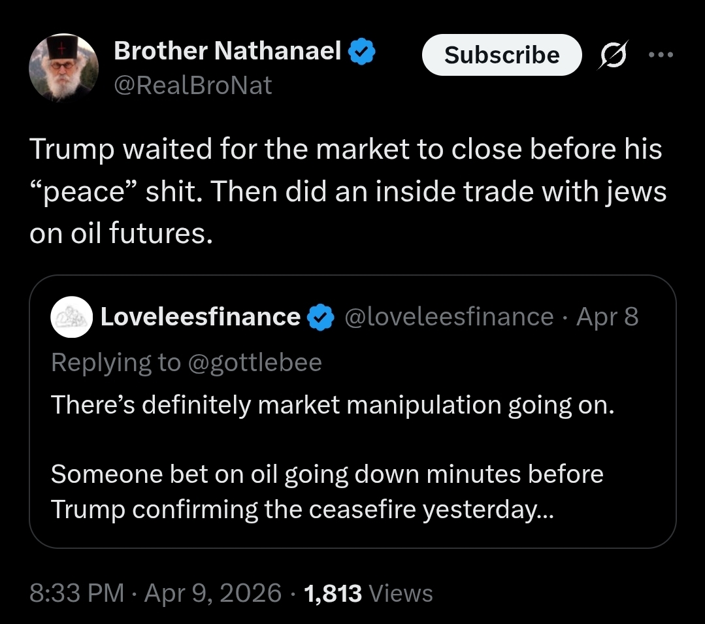Viewport: 705px width, 624px height.
Task: Click the Apr 8 quoted post date
Action: pyautogui.click(x=609, y=317)
